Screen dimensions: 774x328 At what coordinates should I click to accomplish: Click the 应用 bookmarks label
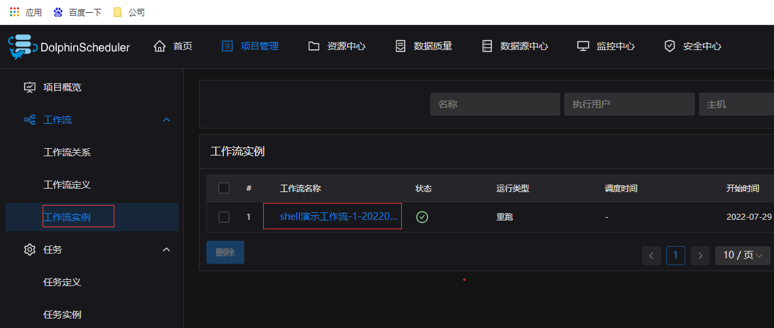34,12
